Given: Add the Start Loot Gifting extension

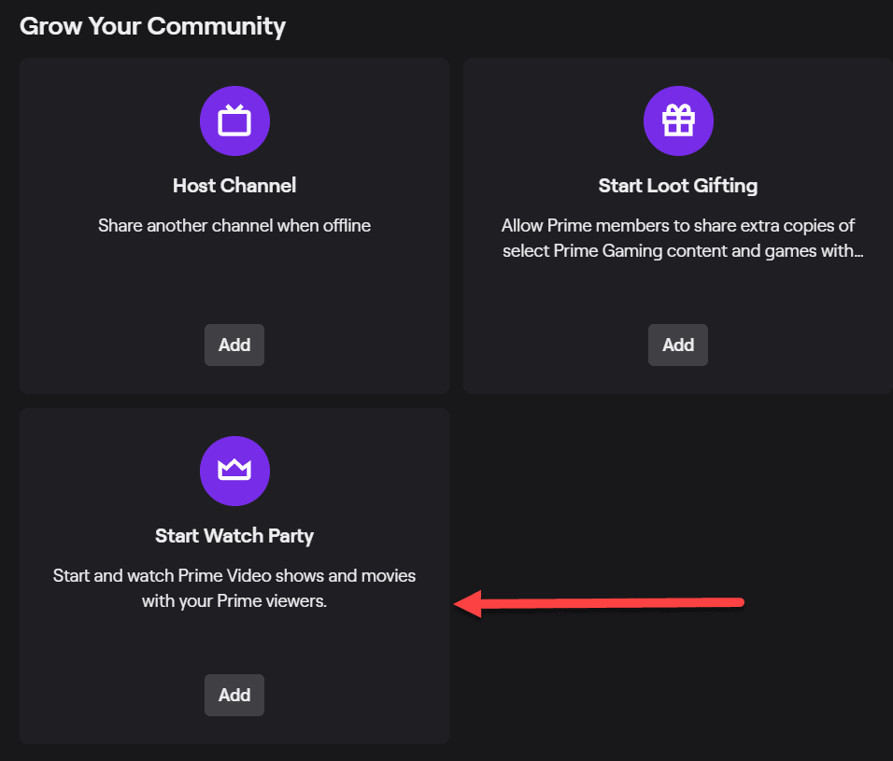Looking at the screenshot, I should [678, 345].
